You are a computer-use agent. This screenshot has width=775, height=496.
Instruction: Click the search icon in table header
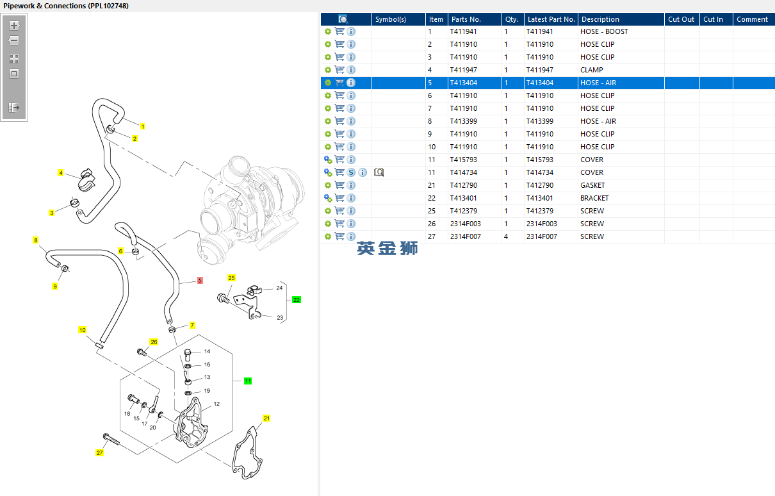tap(343, 19)
